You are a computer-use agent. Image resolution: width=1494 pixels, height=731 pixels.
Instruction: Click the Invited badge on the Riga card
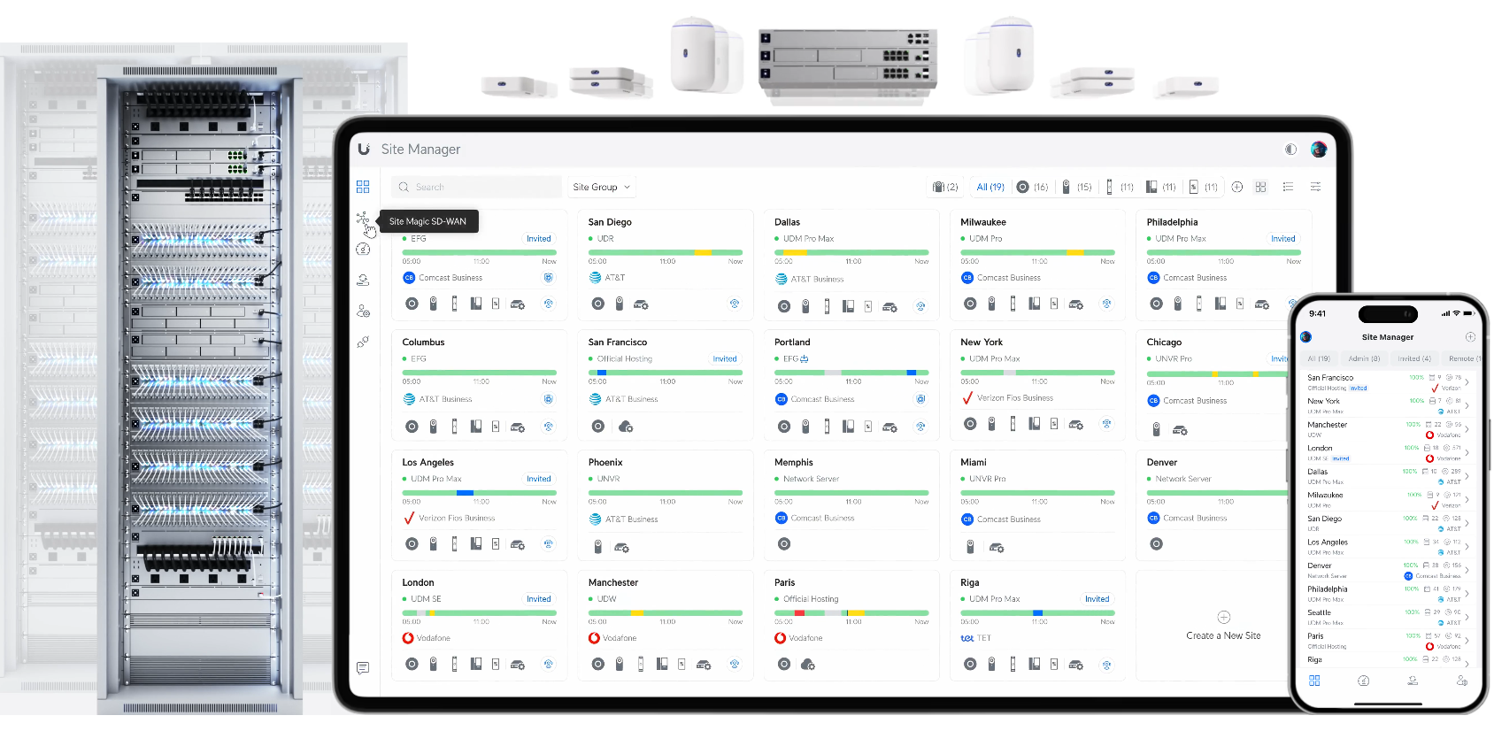[1097, 599]
